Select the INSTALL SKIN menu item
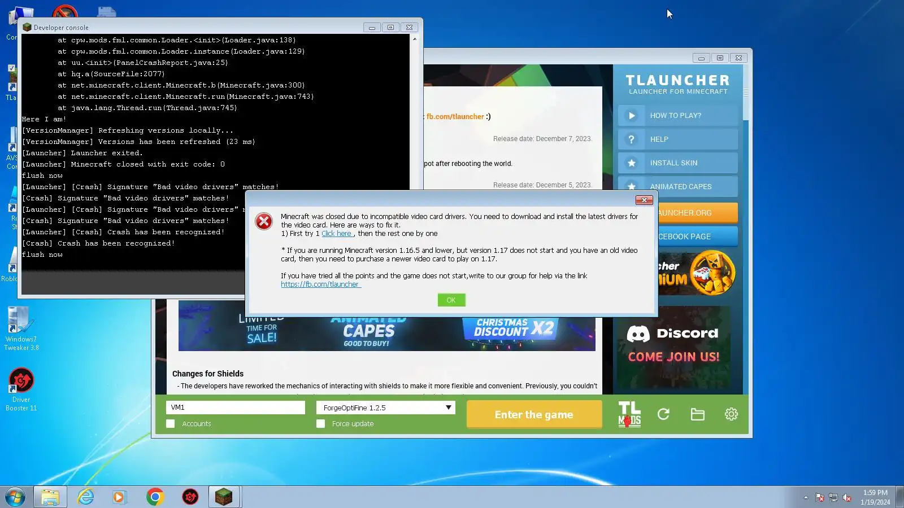This screenshot has height=508, width=904. tap(678, 163)
